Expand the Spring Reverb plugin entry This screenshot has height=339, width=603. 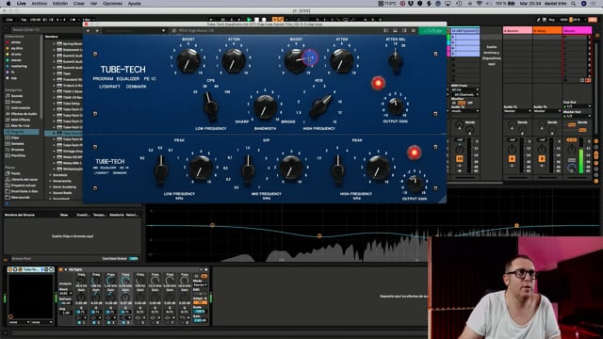[x=55, y=44]
